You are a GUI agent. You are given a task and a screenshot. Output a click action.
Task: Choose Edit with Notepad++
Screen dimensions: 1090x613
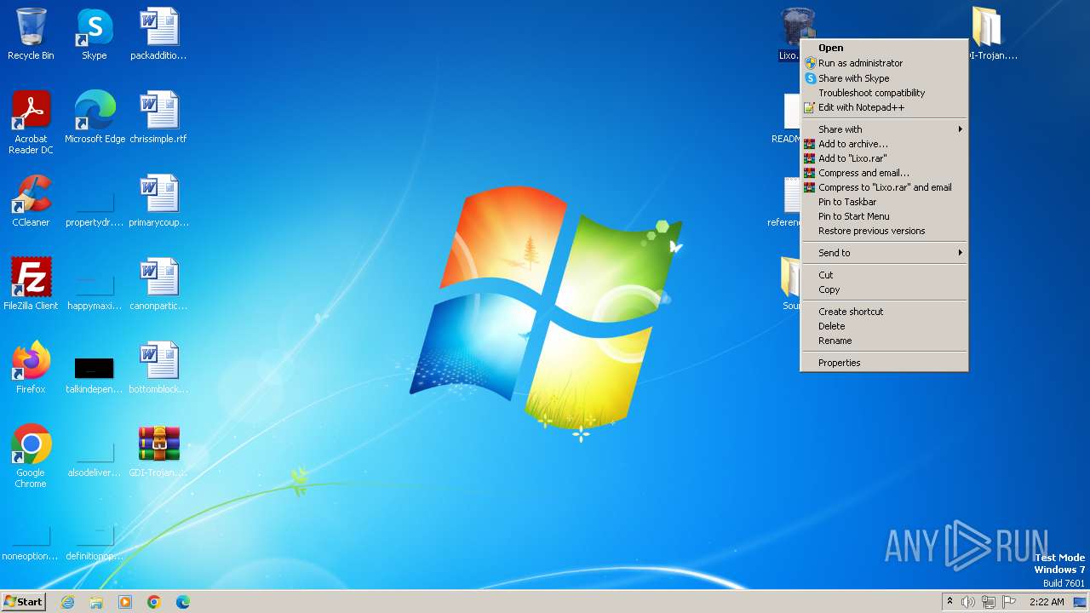point(884,107)
